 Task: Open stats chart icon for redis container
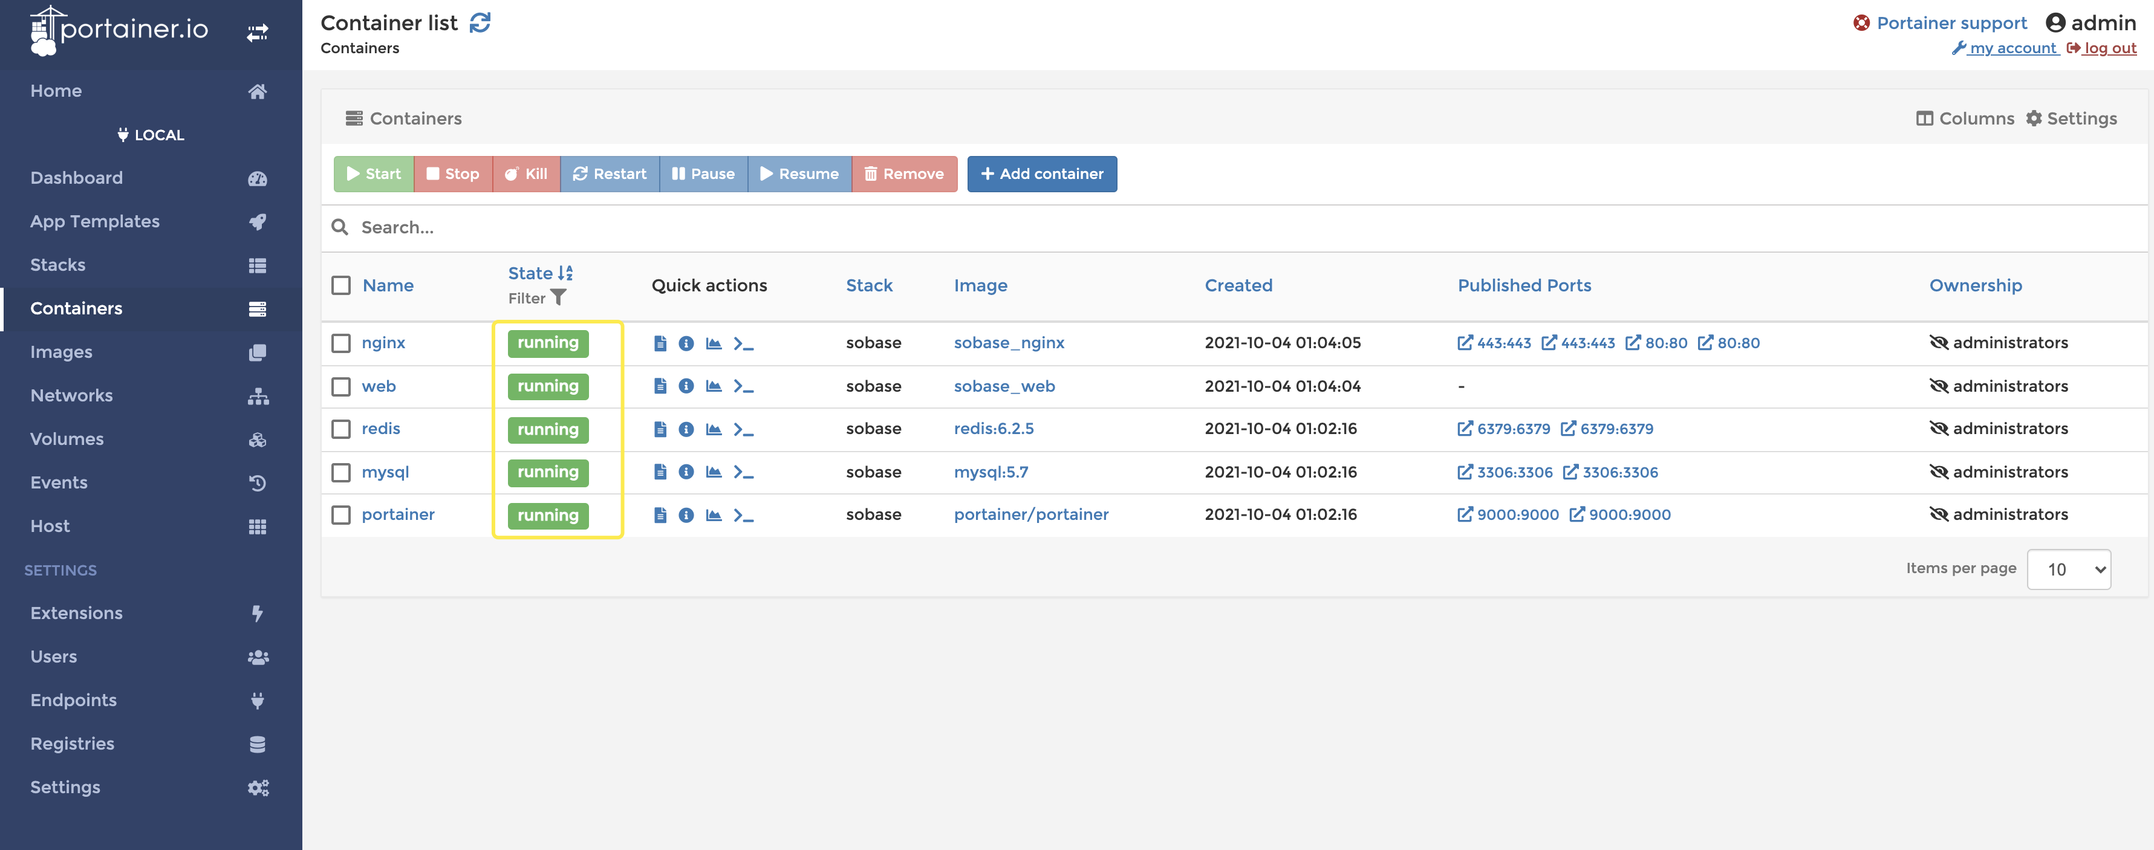pyautogui.click(x=713, y=430)
